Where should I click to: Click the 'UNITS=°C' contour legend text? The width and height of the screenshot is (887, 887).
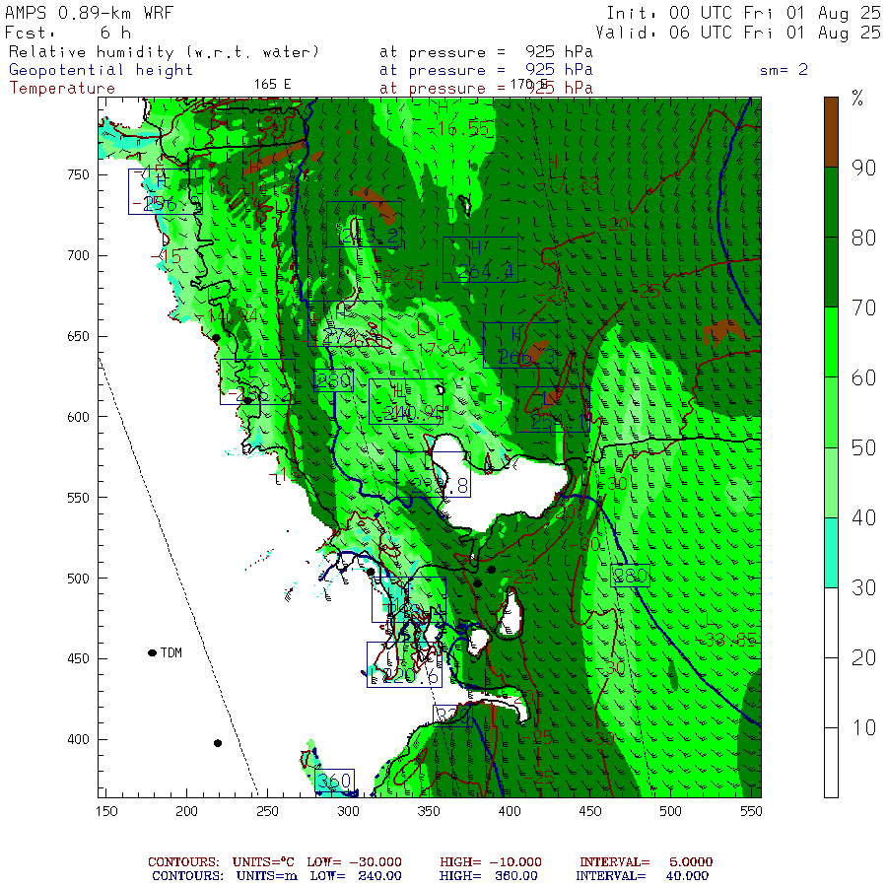(263, 862)
